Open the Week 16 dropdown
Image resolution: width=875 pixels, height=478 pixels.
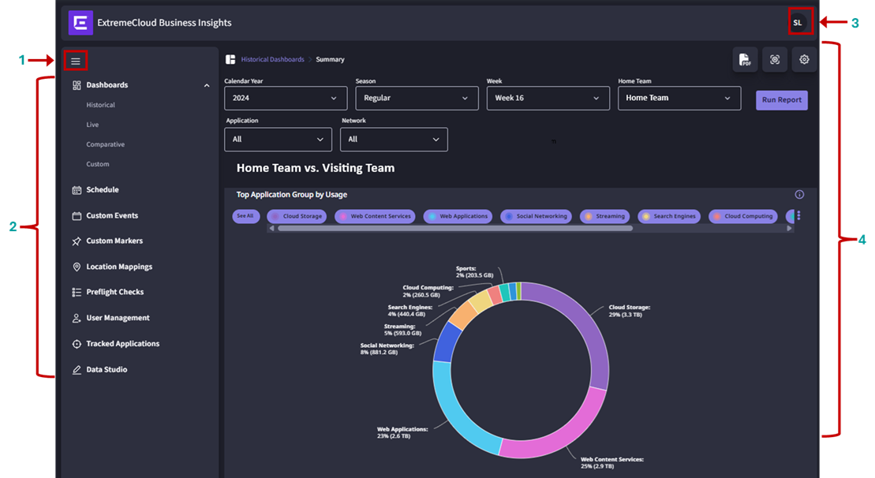click(x=548, y=98)
